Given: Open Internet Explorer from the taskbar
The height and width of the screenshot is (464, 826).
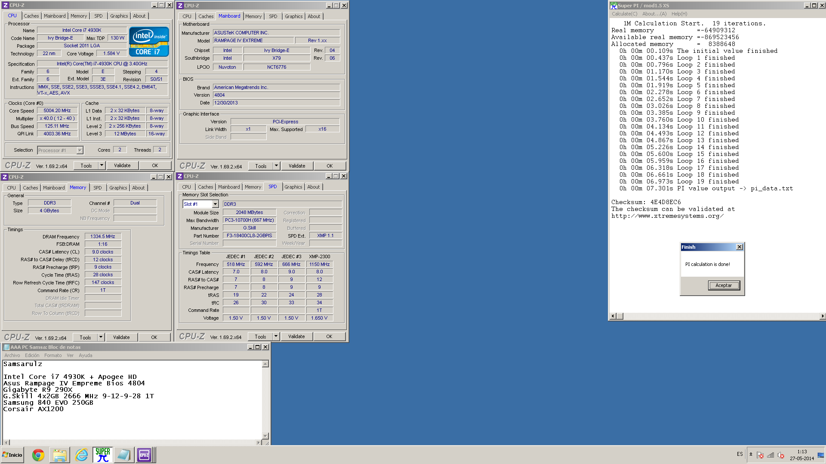Looking at the screenshot, I should [x=81, y=455].
